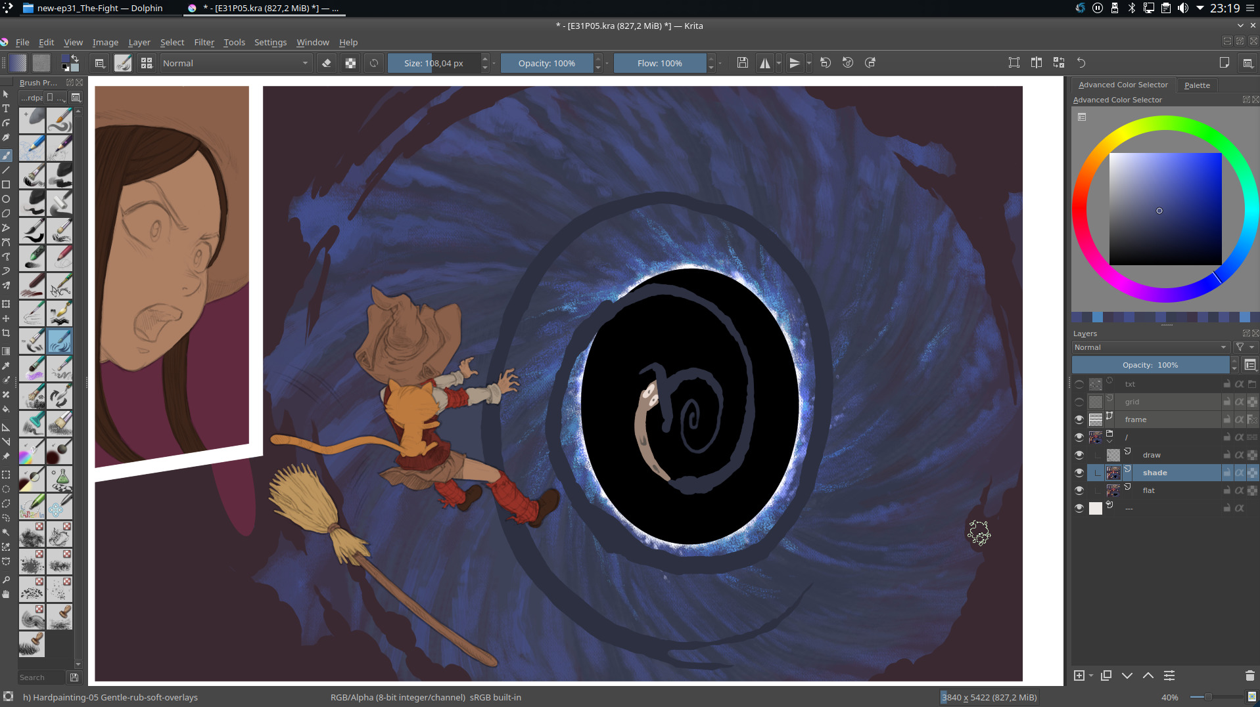The width and height of the screenshot is (1260, 707).
Task: Show the hidden txt layer
Action: click(x=1079, y=384)
